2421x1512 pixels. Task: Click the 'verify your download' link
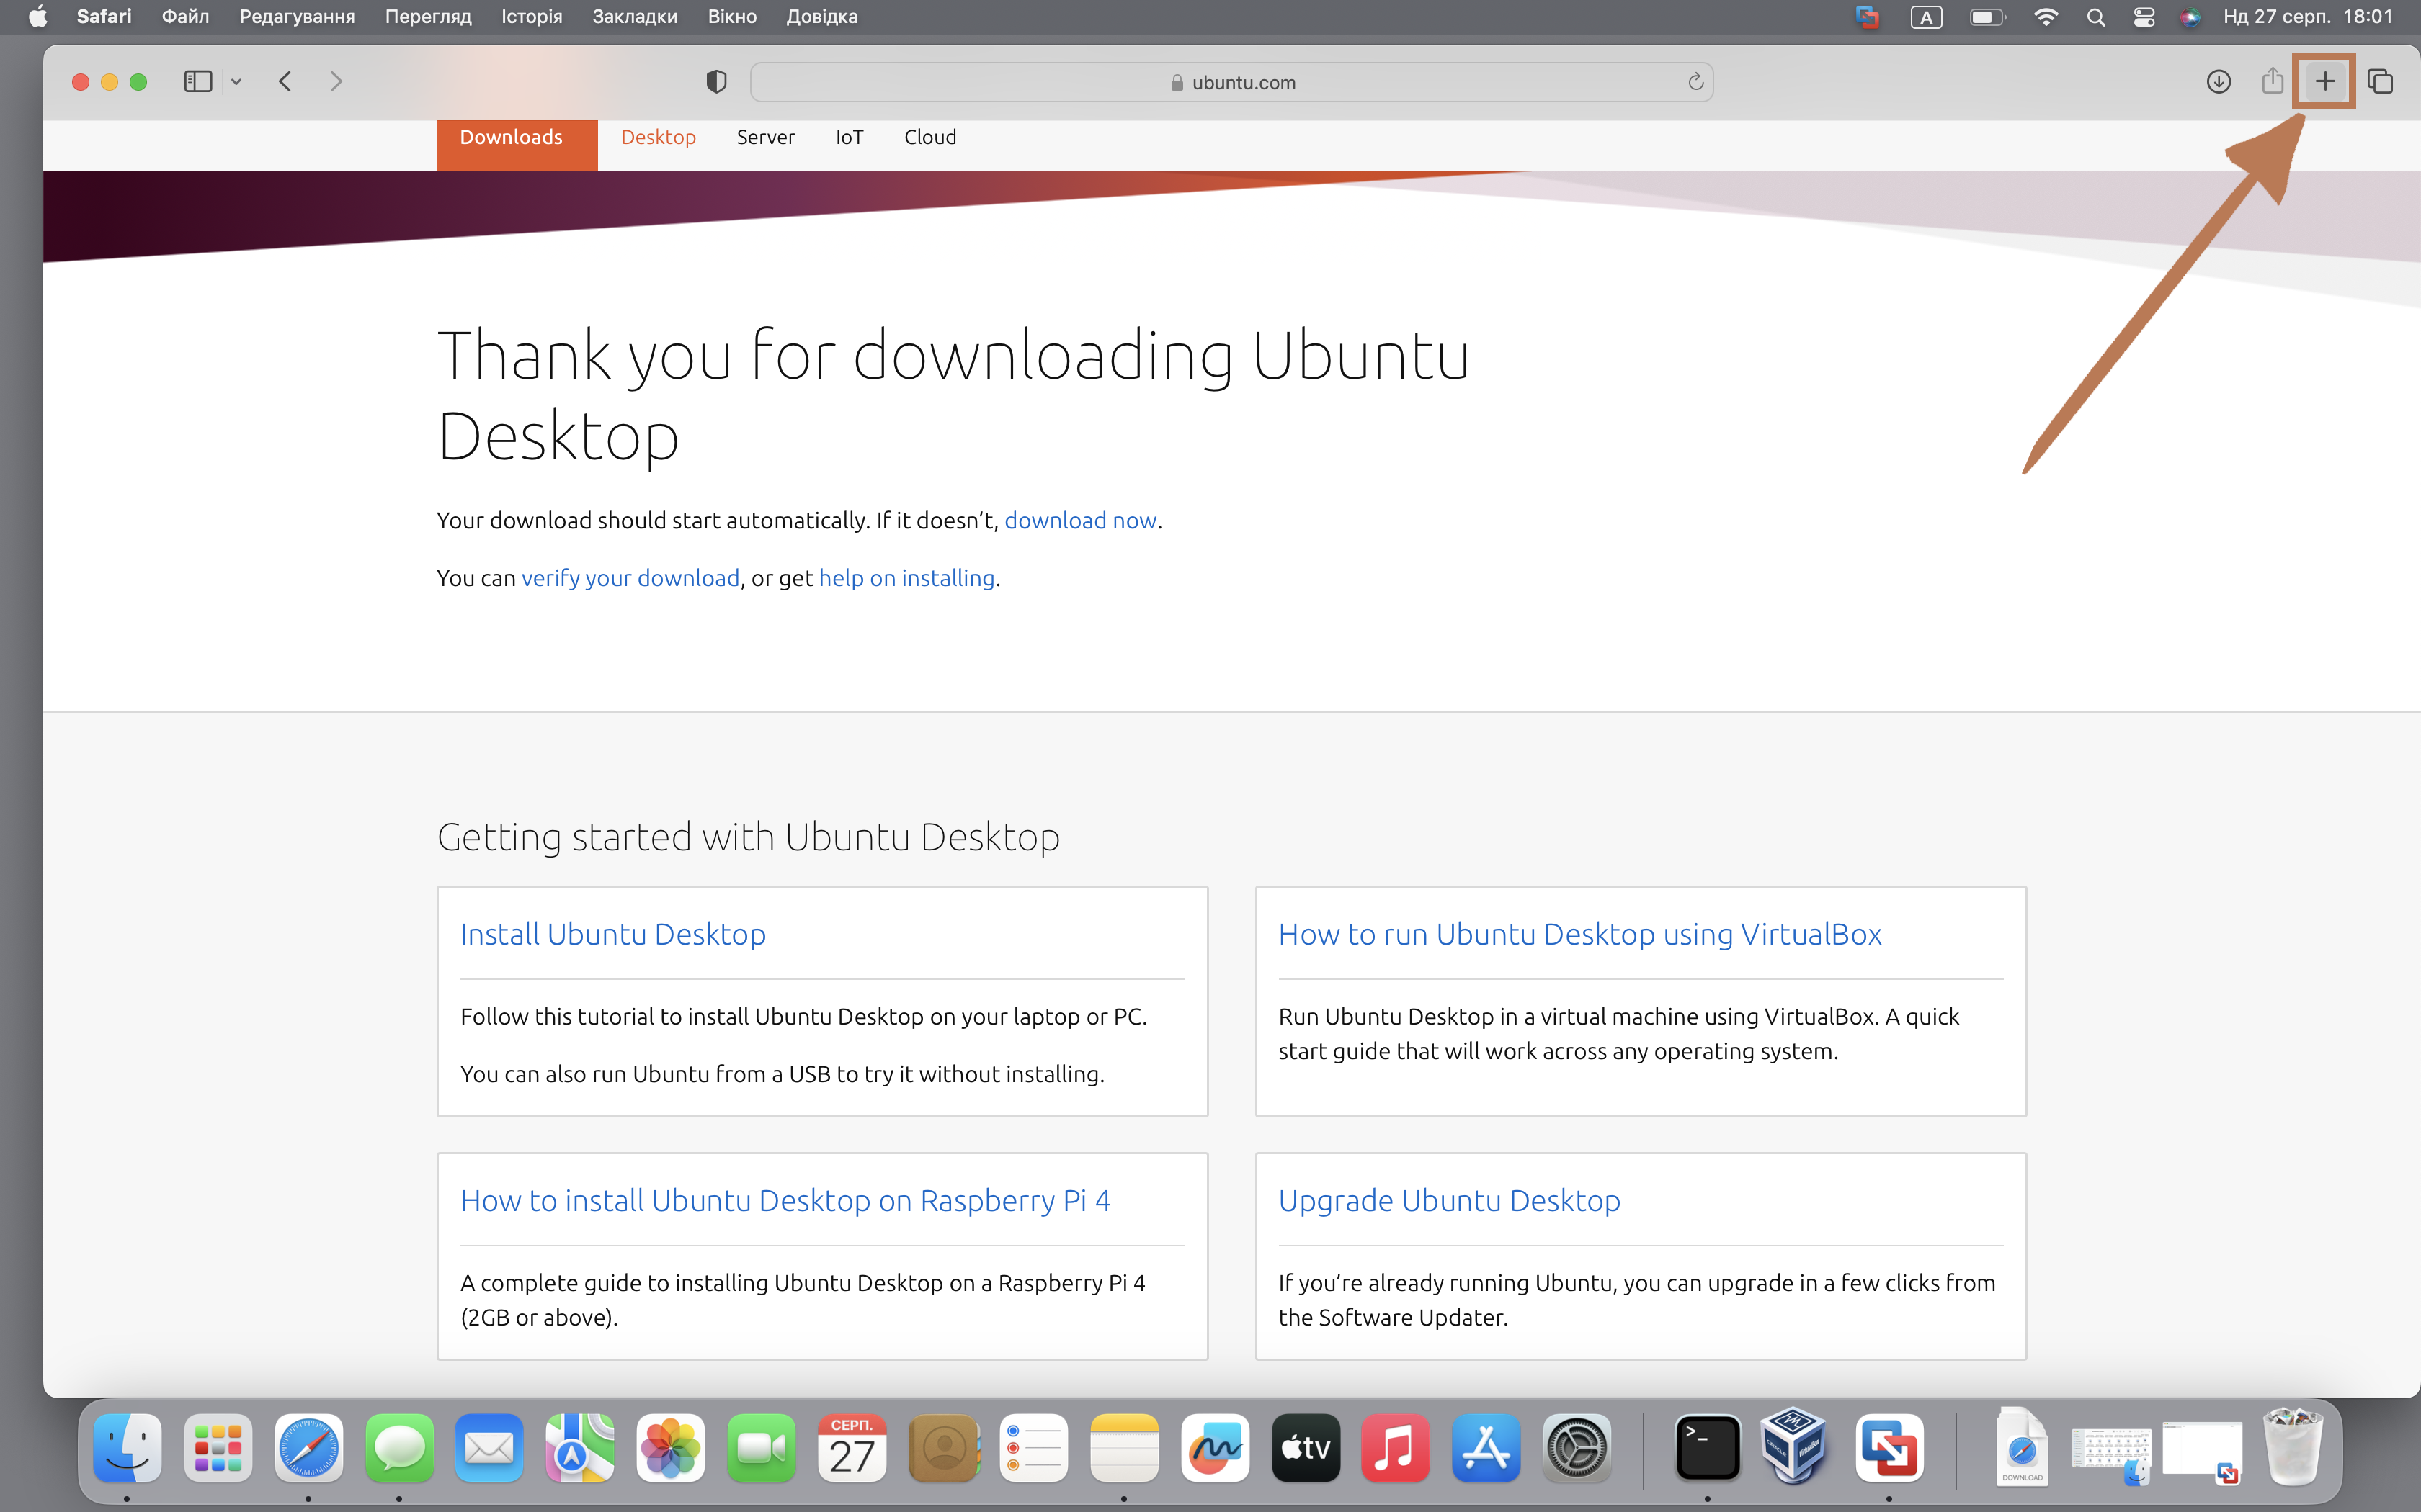(x=630, y=578)
